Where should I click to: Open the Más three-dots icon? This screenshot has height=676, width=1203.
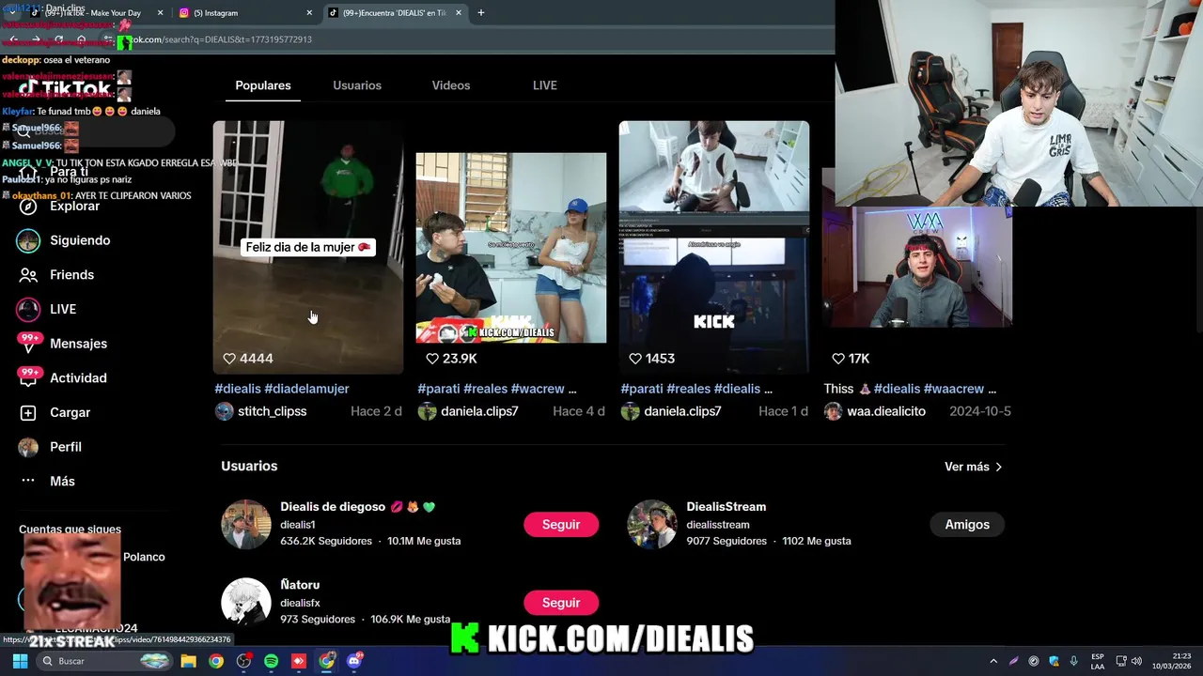pyautogui.click(x=28, y=481)
